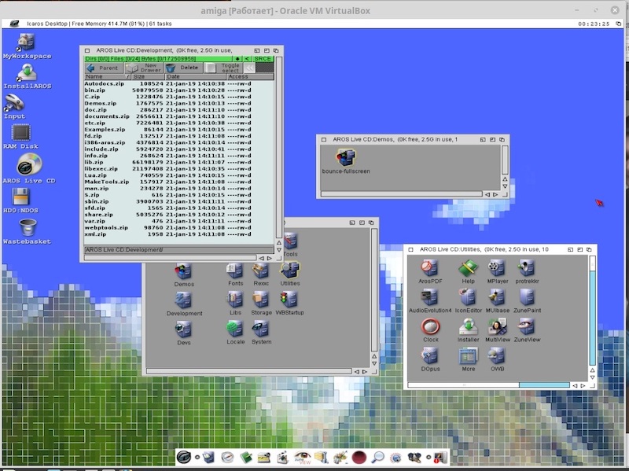Click the magnifier icon in the dock
629x471 pixels.
(377, 457)
